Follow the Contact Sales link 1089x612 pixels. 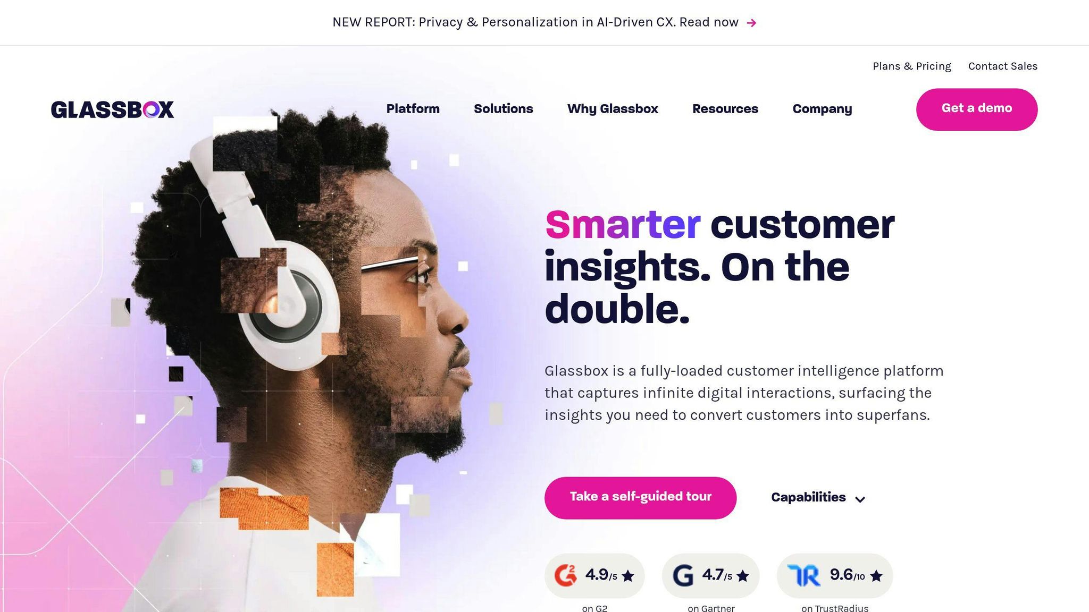coord(1003,66)
